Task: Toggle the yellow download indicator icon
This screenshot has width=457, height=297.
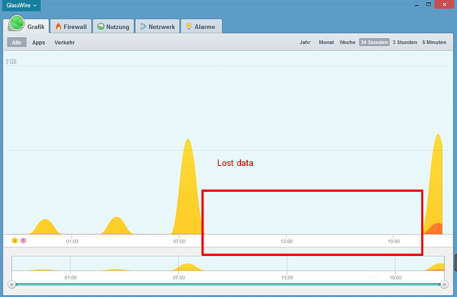Action: [x=15, y=241]
